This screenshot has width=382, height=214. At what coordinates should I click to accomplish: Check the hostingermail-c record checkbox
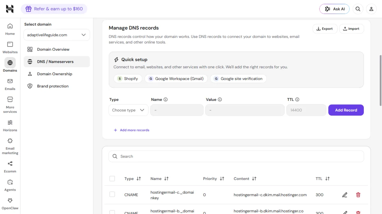[112, 194]
